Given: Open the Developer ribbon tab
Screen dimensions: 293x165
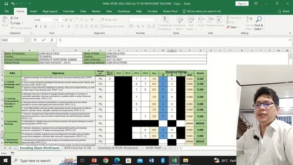Looking at the screenshot, I should point(124,11).
